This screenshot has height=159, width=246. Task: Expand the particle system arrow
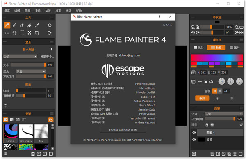(52, 49)
